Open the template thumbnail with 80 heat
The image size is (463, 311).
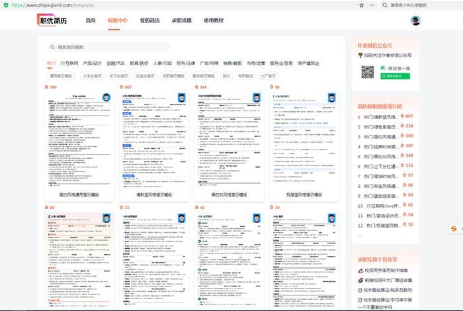point(79,261)
